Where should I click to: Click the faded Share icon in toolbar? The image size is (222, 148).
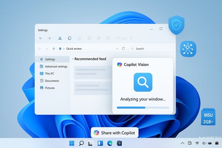99,38
